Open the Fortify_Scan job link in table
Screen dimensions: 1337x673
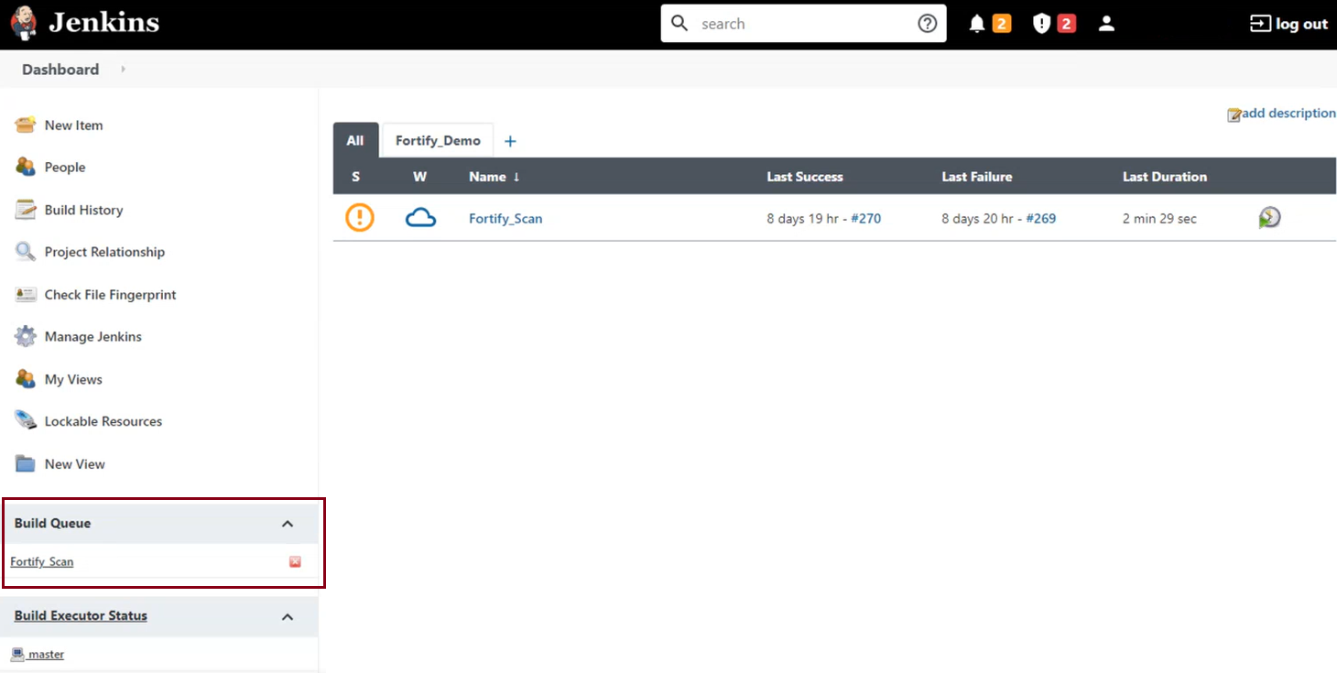coord(505,219)
